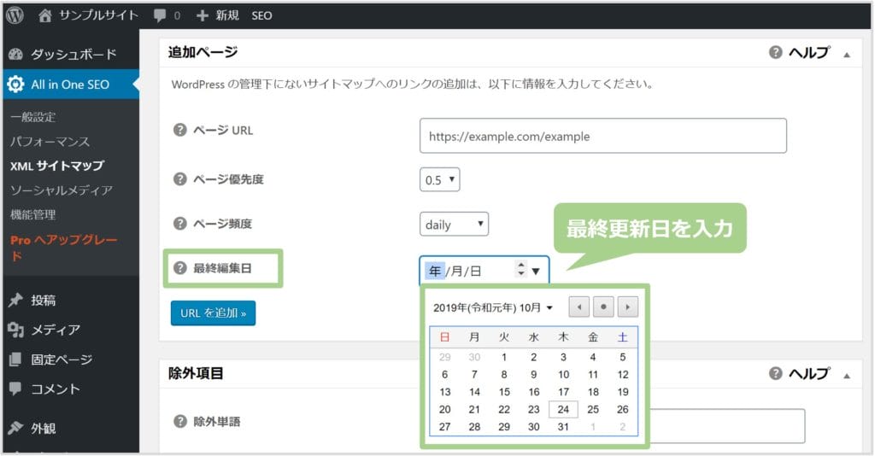875x456 pixels.
Task: Click the メディア icon in sidebar
Action: tap(15, 330)
